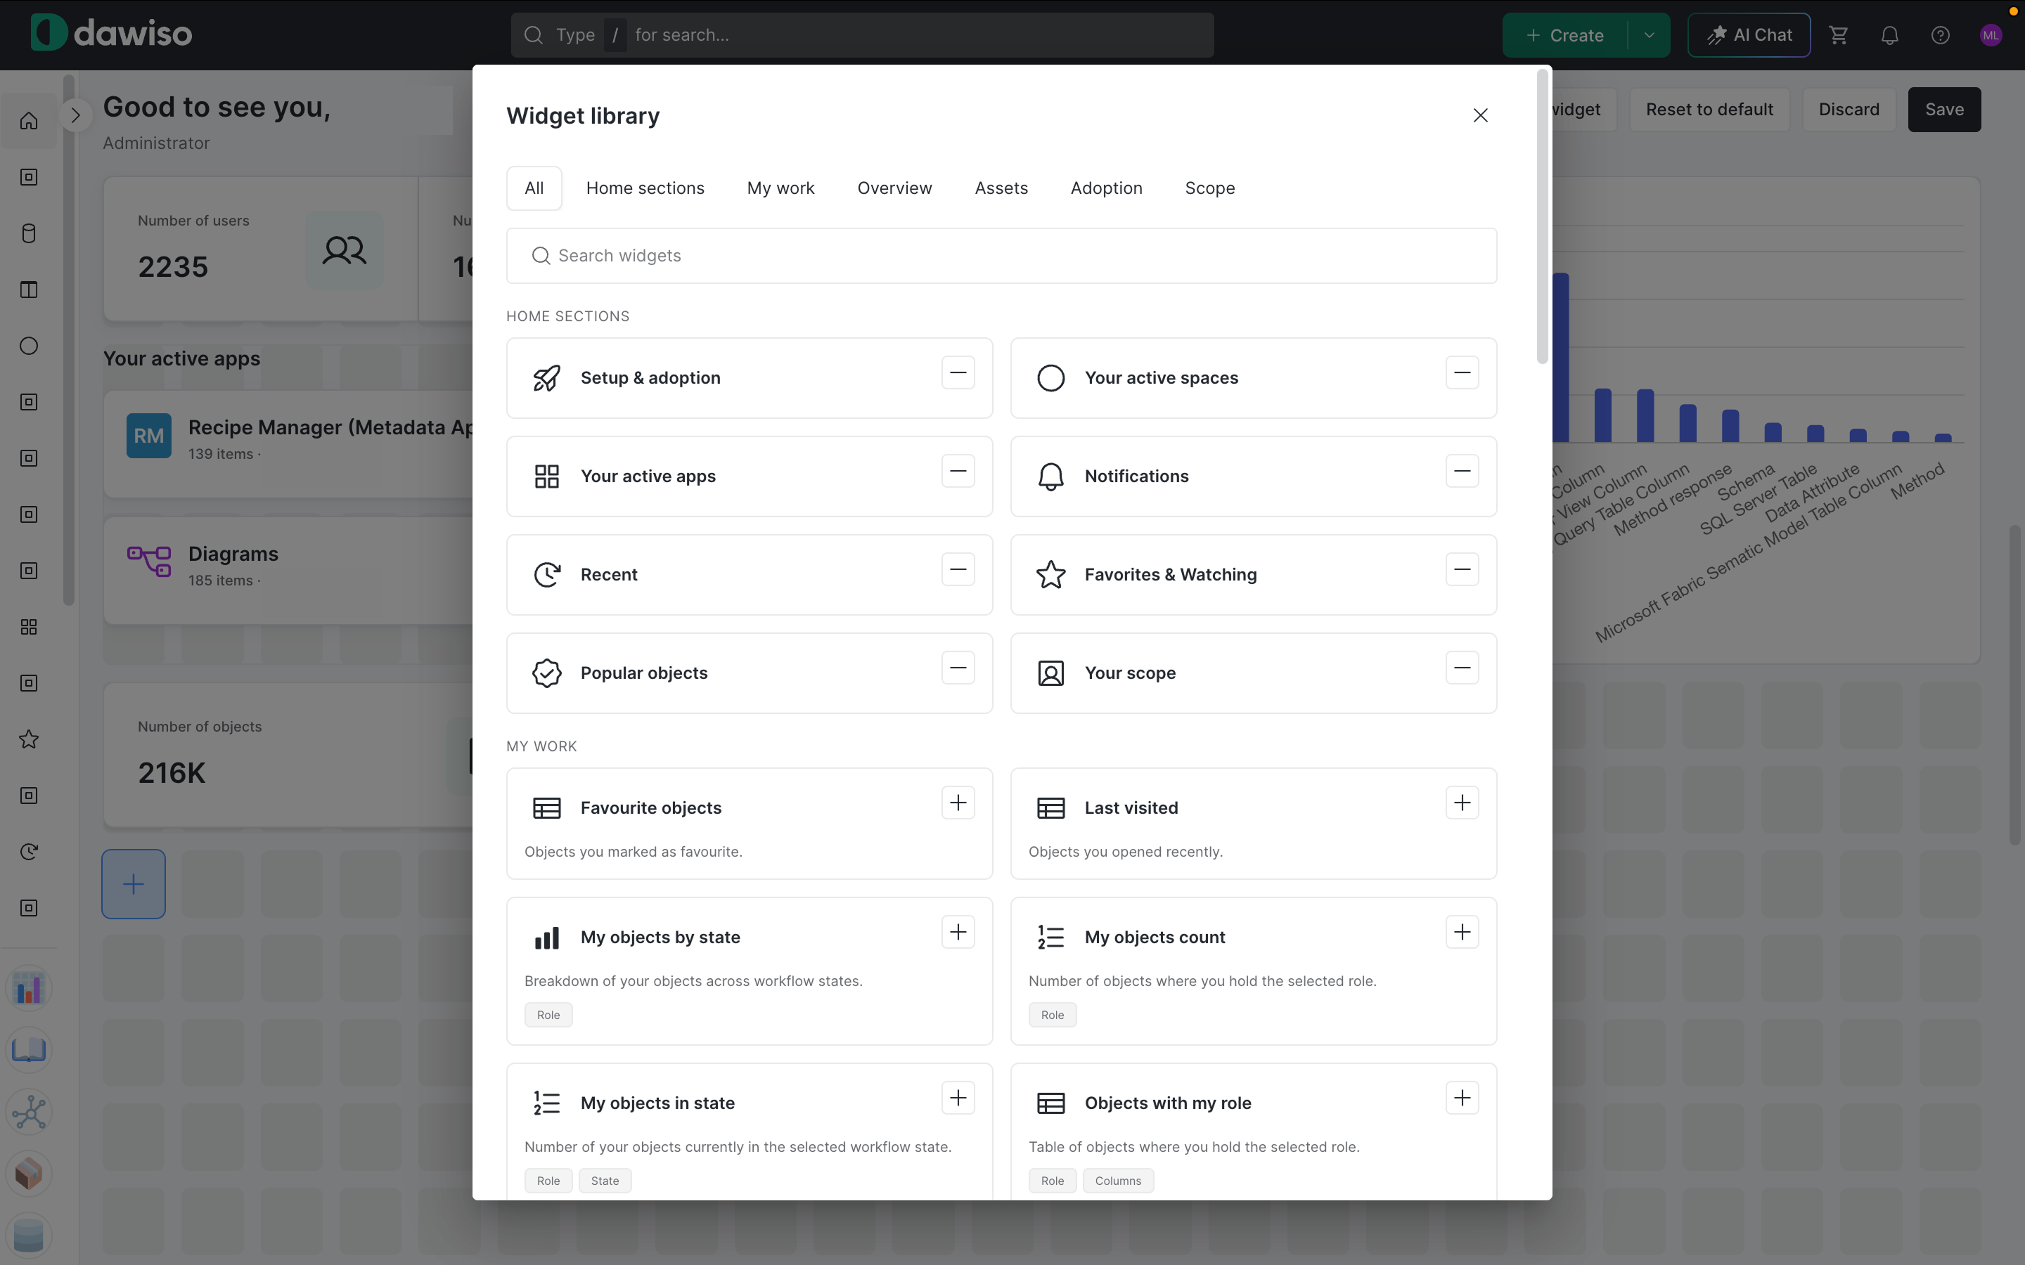Screen dimensions: 2025x1265
Task: Open the Recipe Manager app card
Action: tap(289, 443)
